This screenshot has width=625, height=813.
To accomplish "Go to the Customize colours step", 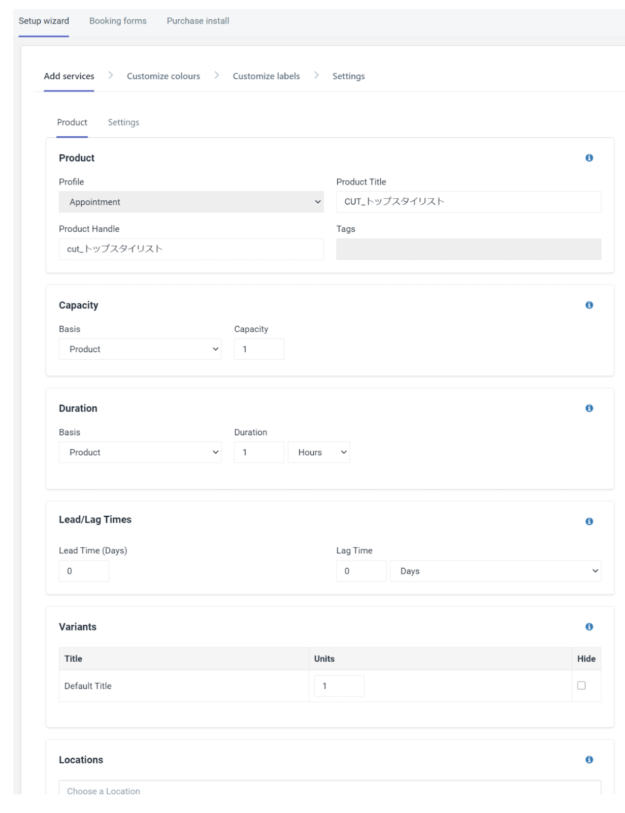I will pos(163,76).
